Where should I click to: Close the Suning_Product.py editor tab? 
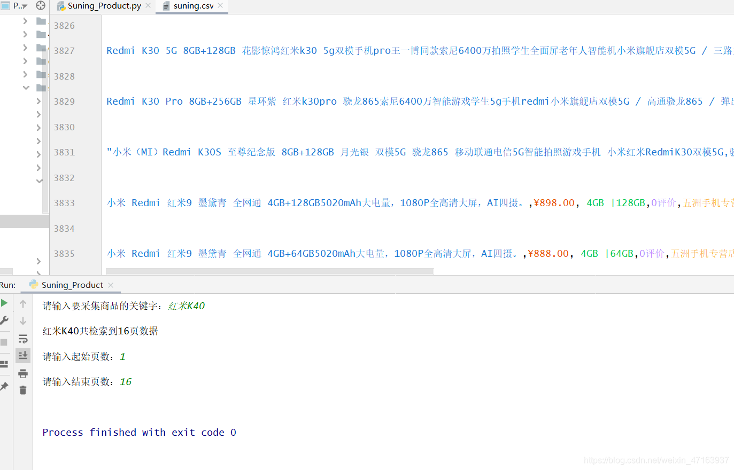click(x=148, y=5)
